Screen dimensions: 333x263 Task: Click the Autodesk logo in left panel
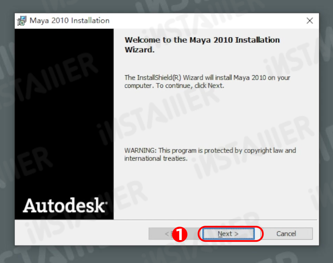click(x=65, y=205)
